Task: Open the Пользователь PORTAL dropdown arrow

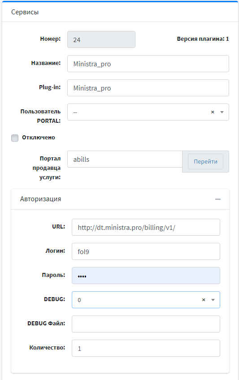Action: pyautogui.click(x=222, y=112)
